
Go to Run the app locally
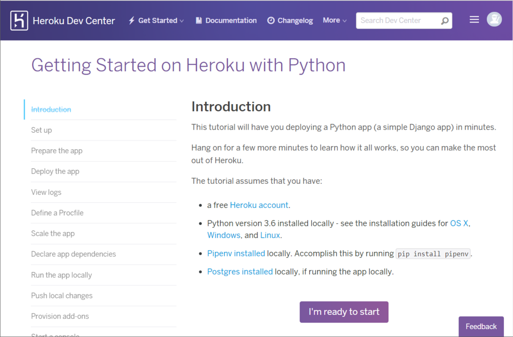[62, 275]
